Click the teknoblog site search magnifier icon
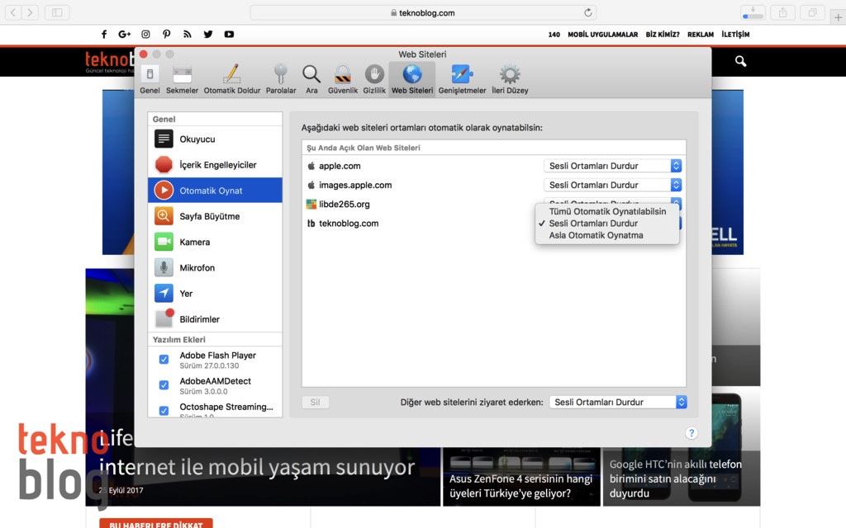Image resolution: width=846 pixels, height=528 pixels. tap(741, 61)
